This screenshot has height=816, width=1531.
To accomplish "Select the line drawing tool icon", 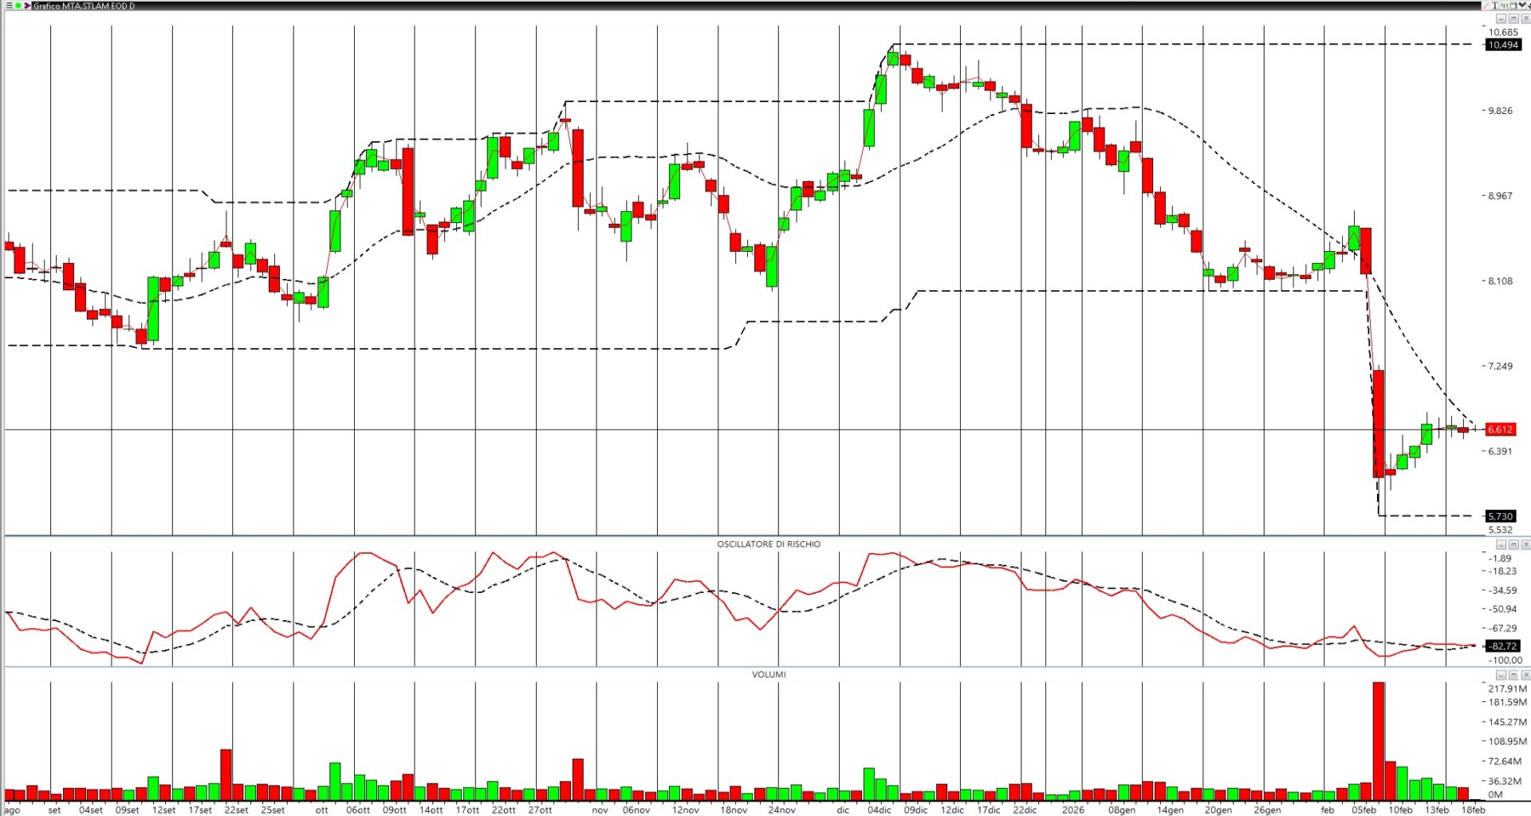I will [x=1487, y=6].
